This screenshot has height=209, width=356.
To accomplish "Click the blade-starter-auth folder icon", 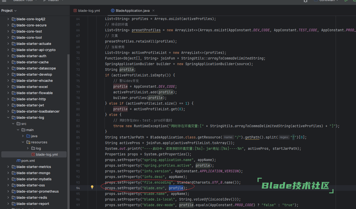I will coord(14,56).
